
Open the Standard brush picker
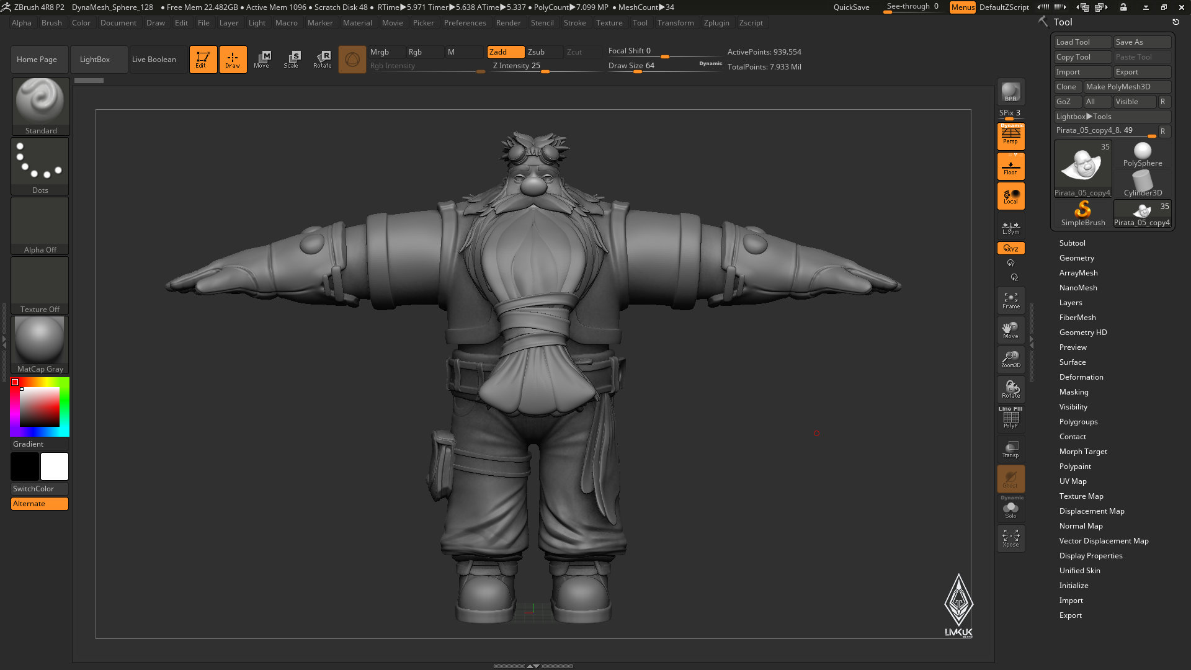40,106
